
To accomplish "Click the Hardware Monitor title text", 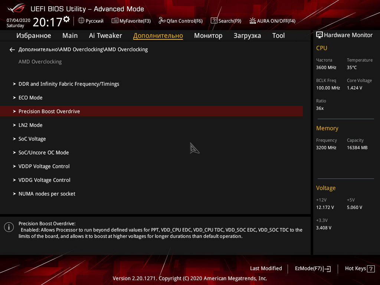I will 348,35.
